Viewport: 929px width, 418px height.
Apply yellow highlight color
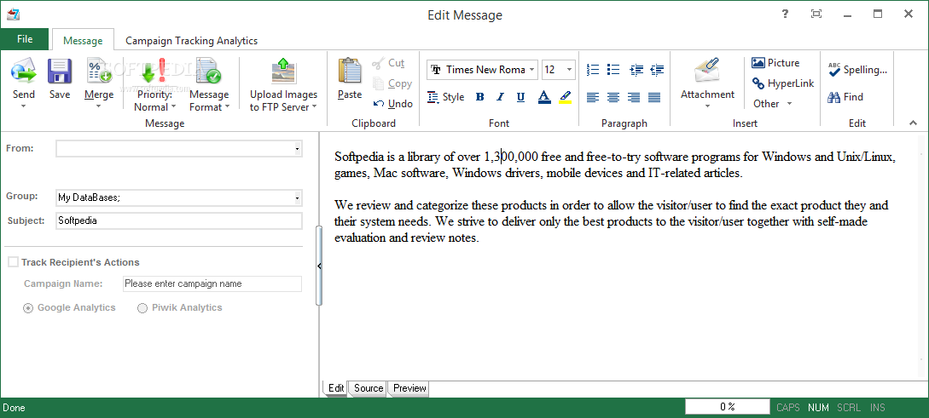click(x=565, y=97)
